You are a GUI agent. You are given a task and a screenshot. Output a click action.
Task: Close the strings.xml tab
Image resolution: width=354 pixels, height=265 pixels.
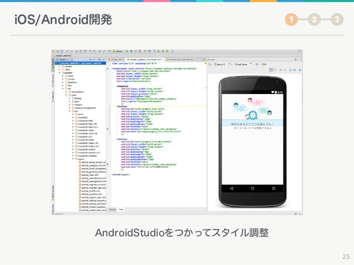pyautogui.click(x=123, y=59)
